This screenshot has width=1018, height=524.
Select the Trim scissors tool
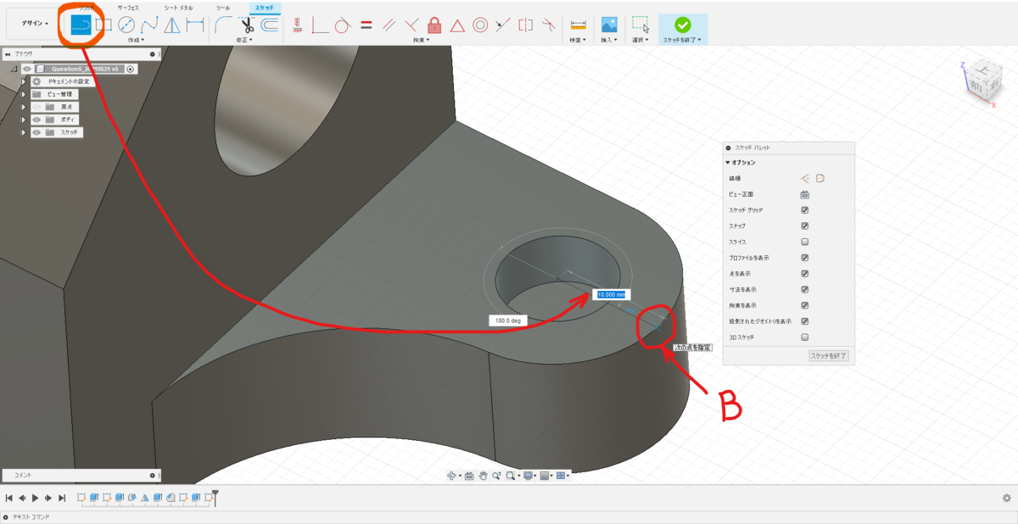click(247, 25)
